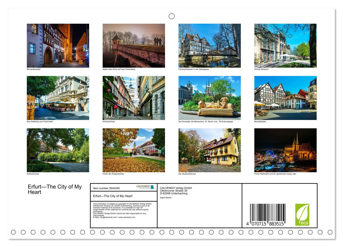Click the caption "Nebel über Erfurt auf dem Petersberg"
The width and height of the screenshot is (343, 247).
coord(119,69)
